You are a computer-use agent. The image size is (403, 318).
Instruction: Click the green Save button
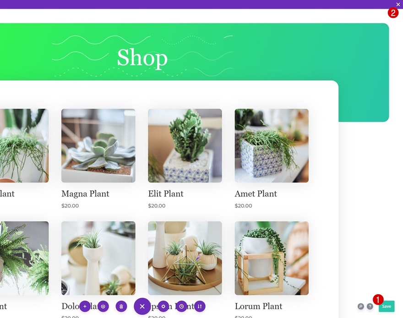point(387,306)
